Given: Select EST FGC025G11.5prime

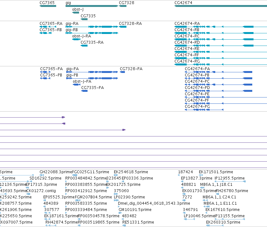Looking at the screenshot, I should pos(75,175).
